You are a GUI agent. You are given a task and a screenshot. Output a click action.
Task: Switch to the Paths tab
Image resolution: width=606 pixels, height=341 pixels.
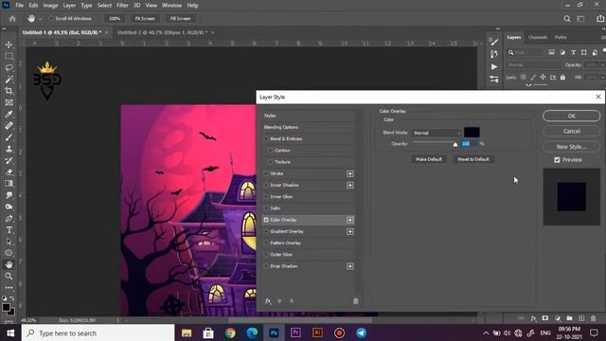click(561, 37)
